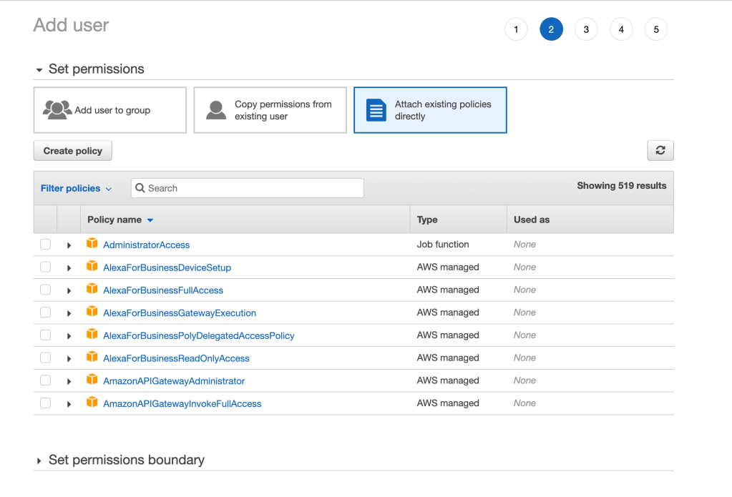Expand the AdministratorAccess policy row
Image resolution: width=732 pixels, height=497 pixels.
pyautogui.click(x=69, y=244)
